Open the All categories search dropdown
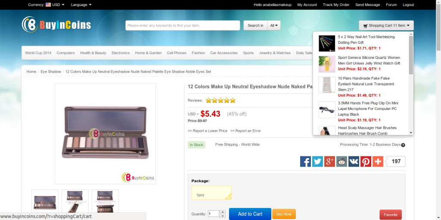The height and width of the screenshot is (220, 441). 274,25
